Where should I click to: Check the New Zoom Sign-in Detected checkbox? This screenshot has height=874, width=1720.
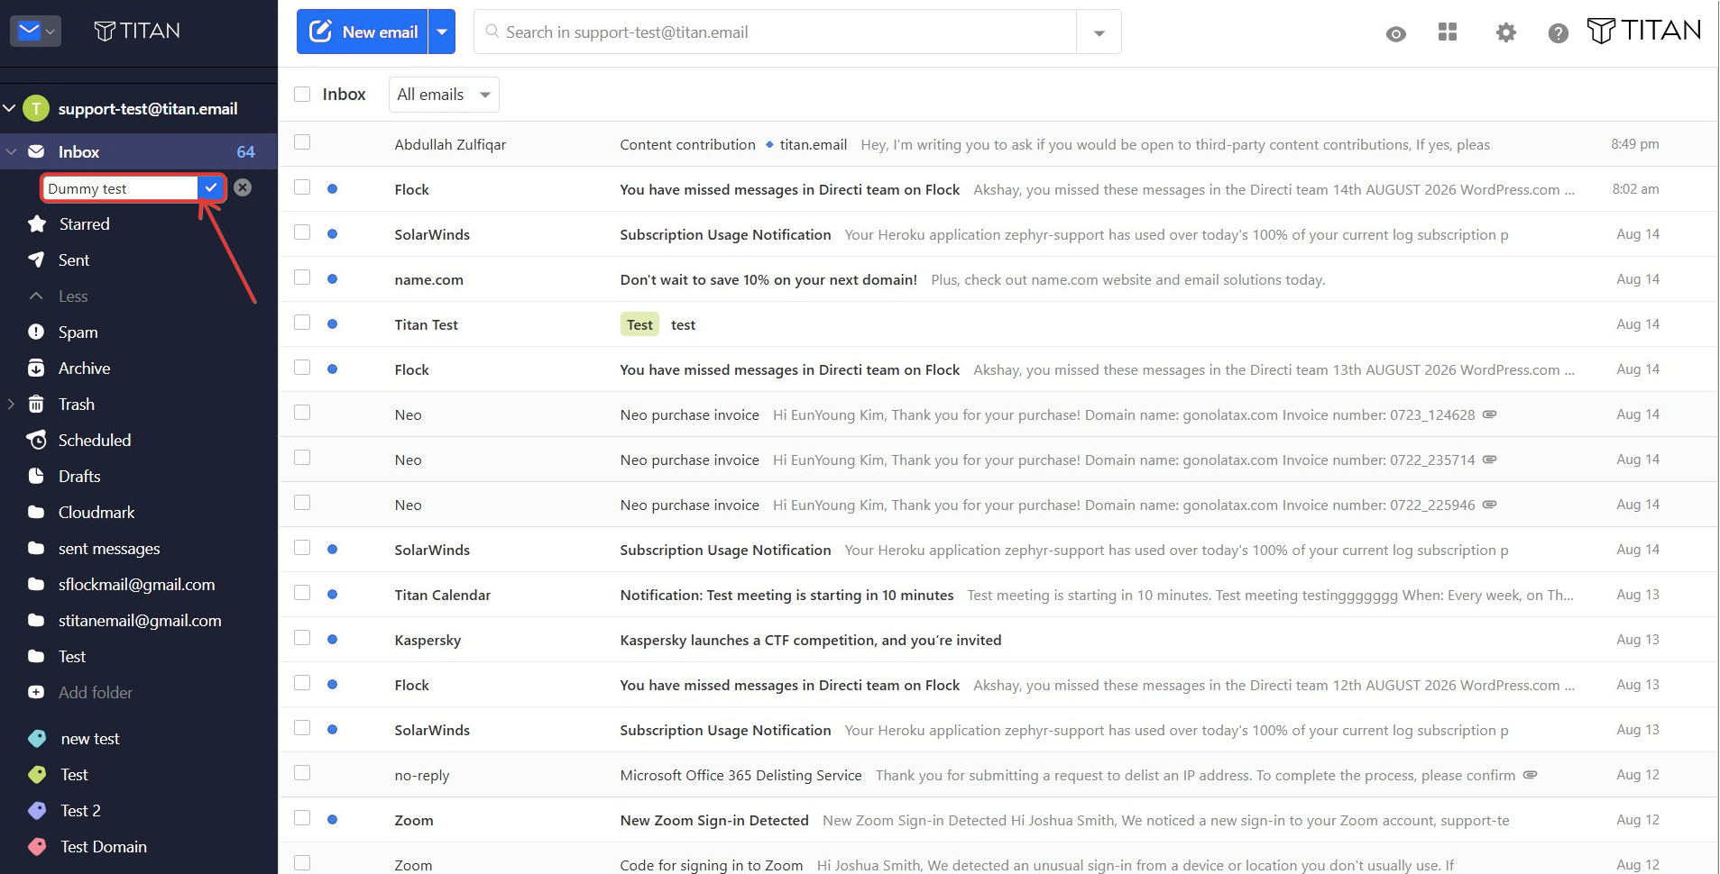click(x=302, y=818)
